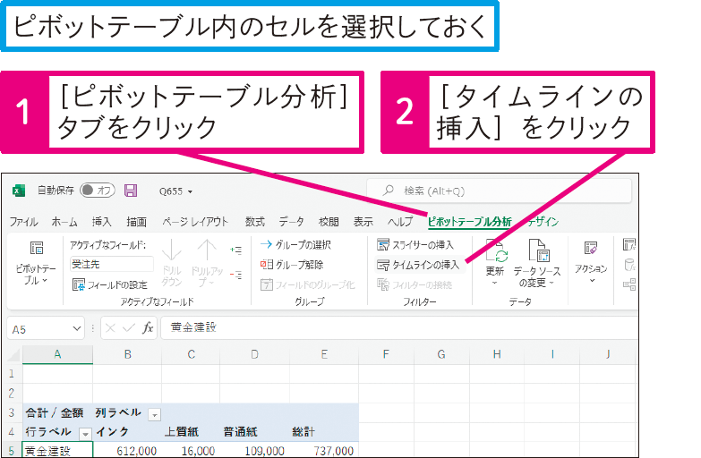
Task: Click the Excel application icon
Action: tap(18, 191)
